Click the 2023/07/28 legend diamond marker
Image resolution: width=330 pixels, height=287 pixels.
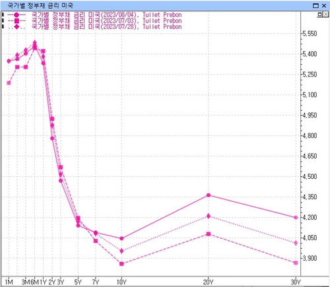(16, 27)
